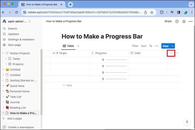The height and width of the screenshot is (130, 195).
Task: Bookmark this page in Chrome
Action: pos(152,12)
